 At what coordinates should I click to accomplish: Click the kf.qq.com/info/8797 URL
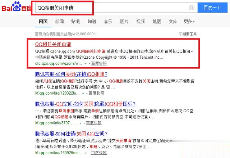56,123
